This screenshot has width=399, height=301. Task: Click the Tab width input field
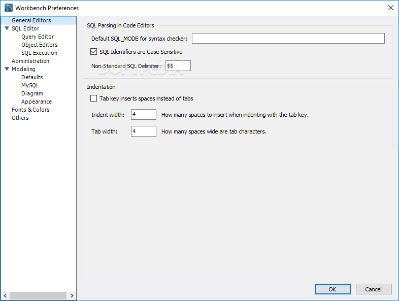click(144, 131)
